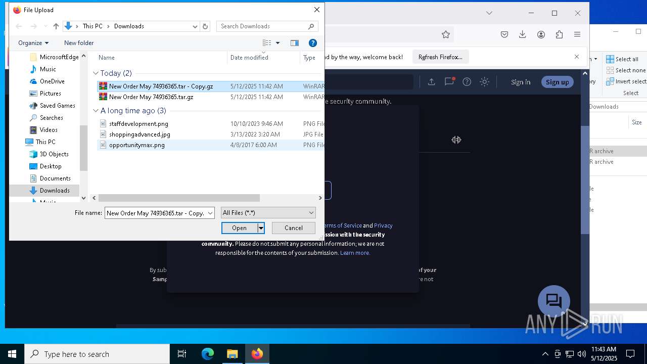Image resolution: width=647 pixels, height=364 pixels.
Task: Toggle the preview pane icon
Action: 295,43
